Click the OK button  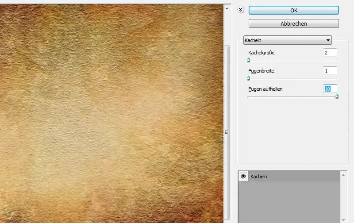tap(293, 10)
